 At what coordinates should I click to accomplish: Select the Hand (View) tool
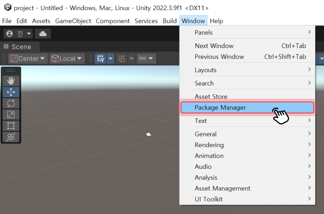coord(11,81)
